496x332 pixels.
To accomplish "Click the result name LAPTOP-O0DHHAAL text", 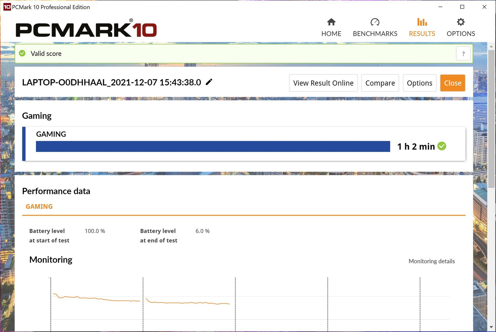I will (112, 82).
